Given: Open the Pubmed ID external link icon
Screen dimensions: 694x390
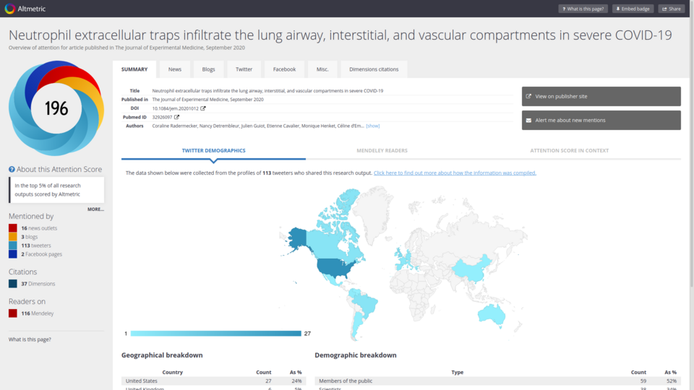Looking at the screenshot, I should tap(176, 117).
